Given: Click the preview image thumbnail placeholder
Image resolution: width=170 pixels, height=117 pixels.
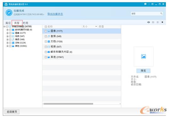Looking at the screenshot, I should (x=144, y=56).
